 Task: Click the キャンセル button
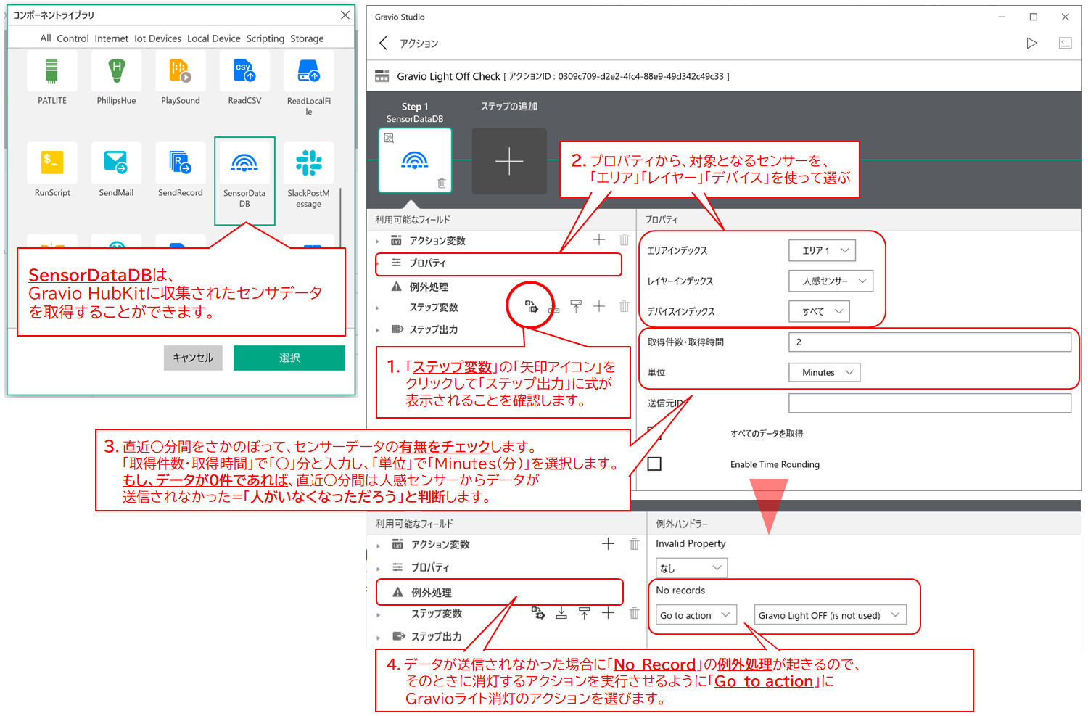193,358
